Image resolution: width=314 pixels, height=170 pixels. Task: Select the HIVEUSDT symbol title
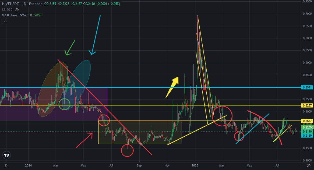[10, 4]
